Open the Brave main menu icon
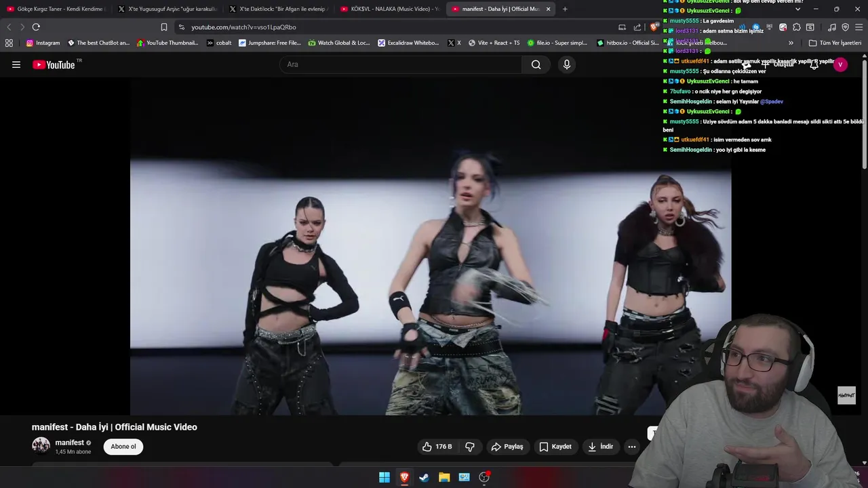868x488 pixels. (858, 27)
